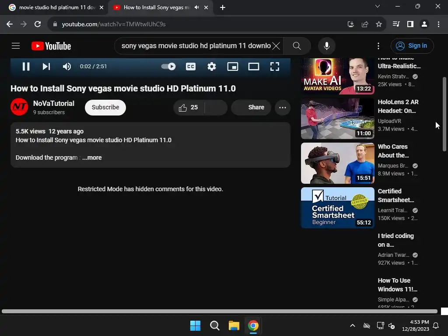This screenshot has height=336, width=448.
Task: Click the youtube.com address bar
Action: tap(197, 24)
